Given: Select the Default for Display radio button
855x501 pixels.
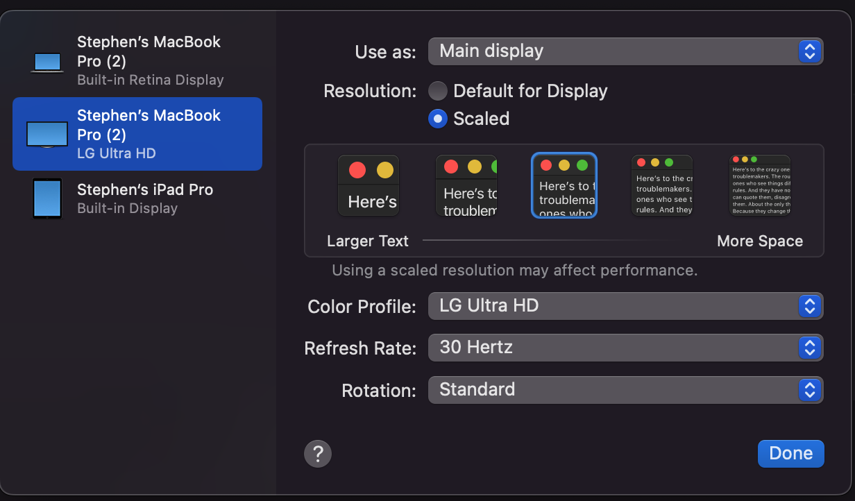Looking at the screenshot, I should pyautogui.click(x=438, y=90).
